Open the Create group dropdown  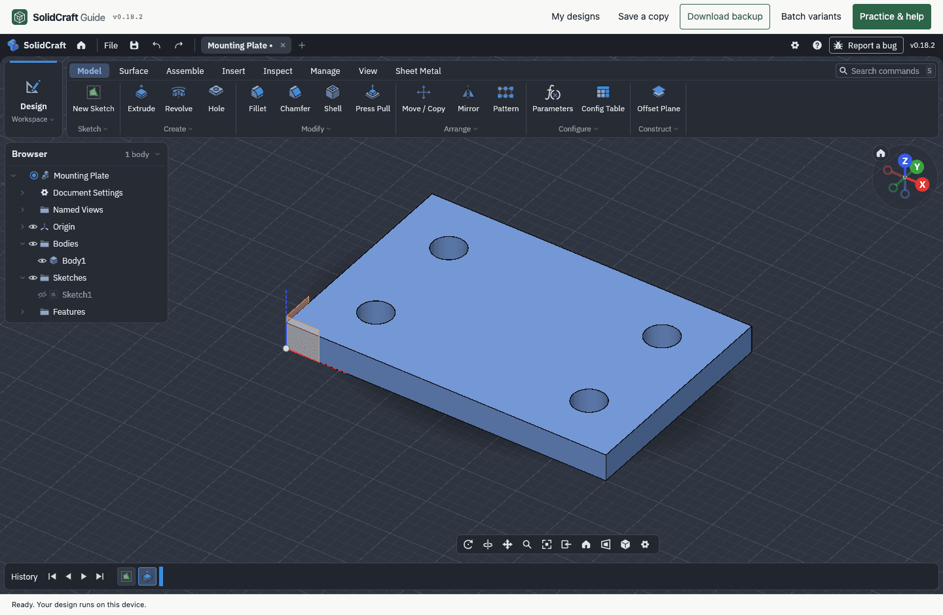[x=178, y=129]
